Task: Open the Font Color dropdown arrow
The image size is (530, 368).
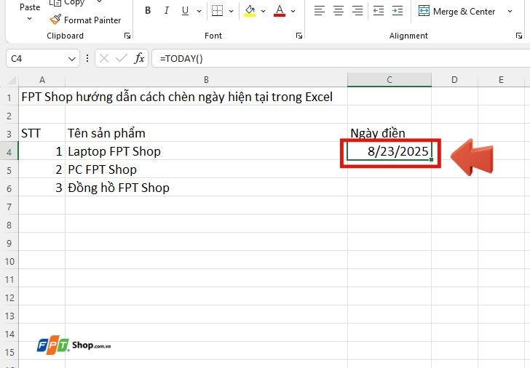Action: [293, 11]
